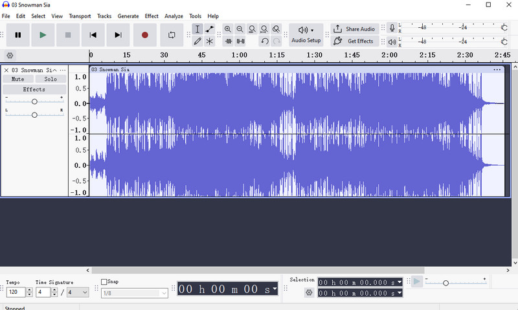Image resolution: width=518 pixels, height=310 pixels.
Task: Click the playback meter speaker icon
Action: tap(392, 42)
